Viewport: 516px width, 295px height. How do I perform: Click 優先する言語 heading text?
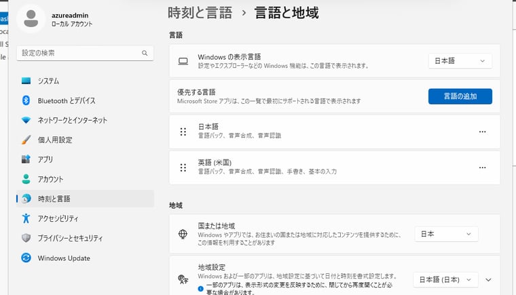(x=196, y=92)
